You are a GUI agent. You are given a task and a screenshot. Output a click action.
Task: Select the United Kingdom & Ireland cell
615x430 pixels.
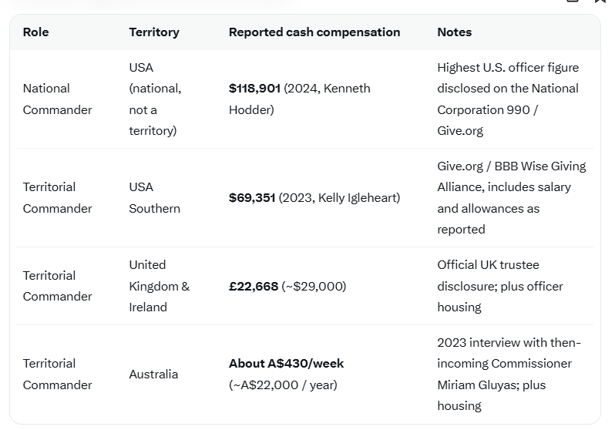pyautogui.click(x=159, y=286)
